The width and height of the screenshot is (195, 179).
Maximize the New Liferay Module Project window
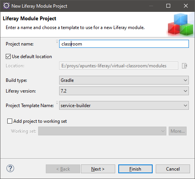(168, 6)
